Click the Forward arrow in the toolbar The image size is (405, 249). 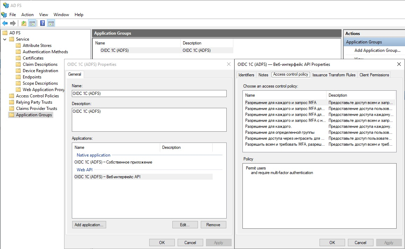[13, 23]
